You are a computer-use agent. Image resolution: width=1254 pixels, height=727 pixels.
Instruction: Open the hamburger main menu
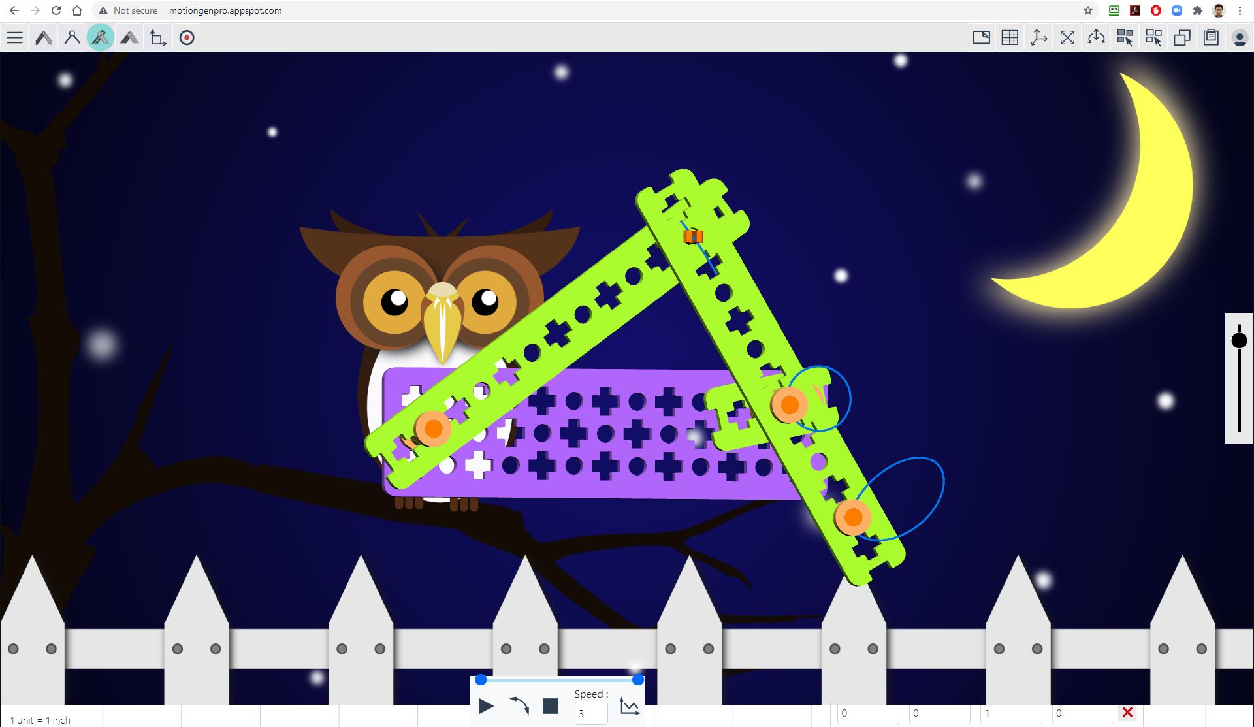click(x=14, y=38)
